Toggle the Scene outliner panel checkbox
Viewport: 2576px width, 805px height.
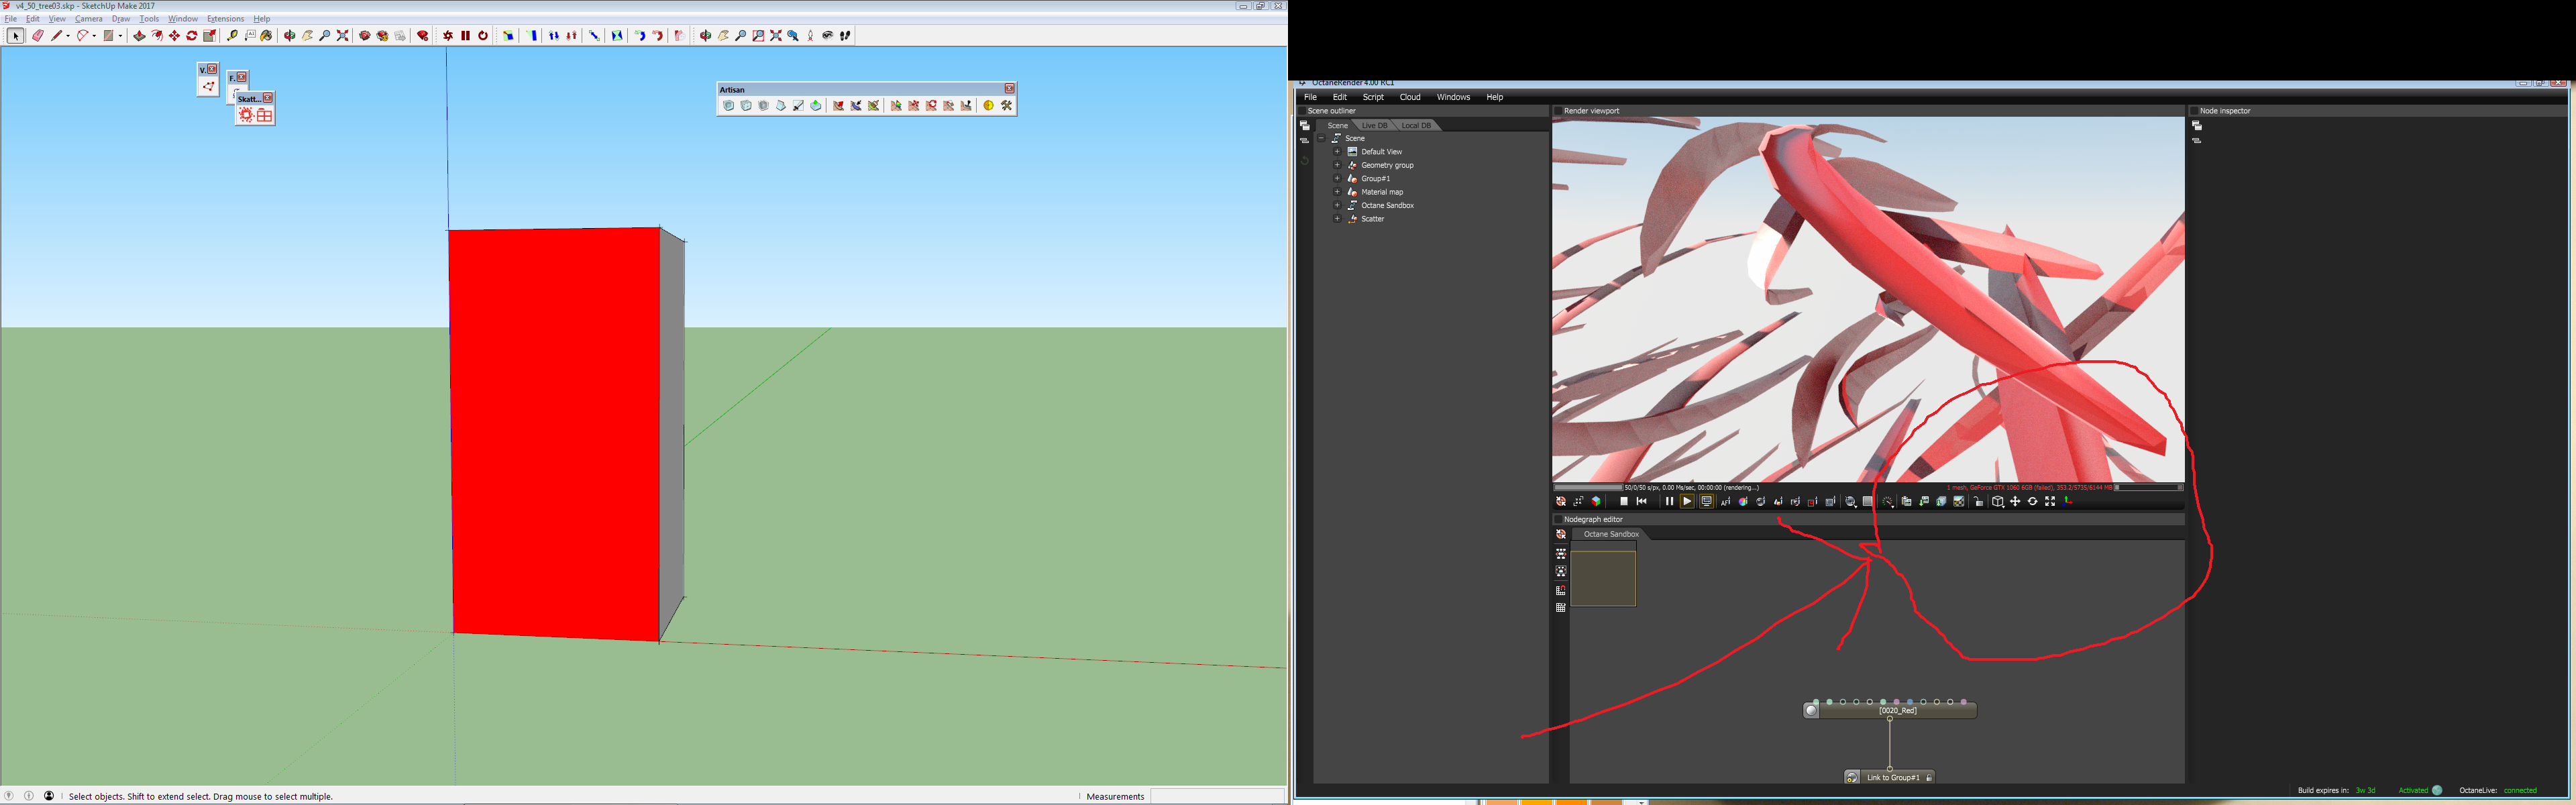click(1302, 111)
